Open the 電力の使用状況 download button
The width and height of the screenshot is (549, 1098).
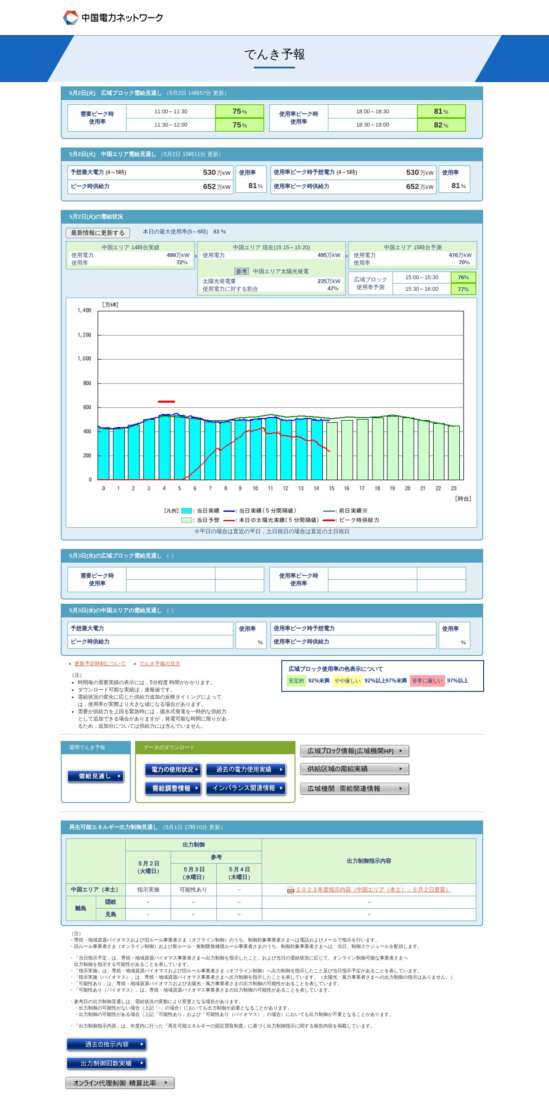click(173, 769)
